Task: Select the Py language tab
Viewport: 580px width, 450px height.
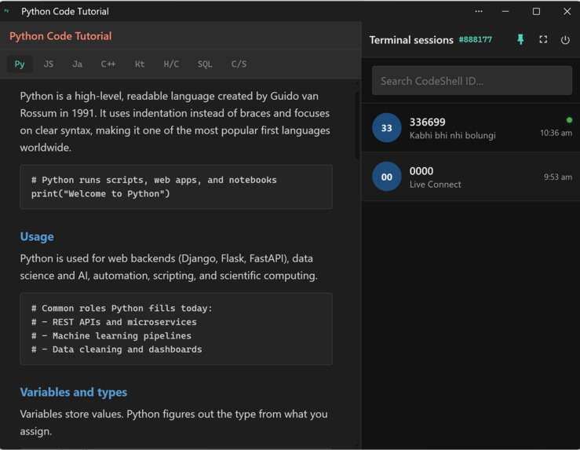Action: (x=20, y=64)
